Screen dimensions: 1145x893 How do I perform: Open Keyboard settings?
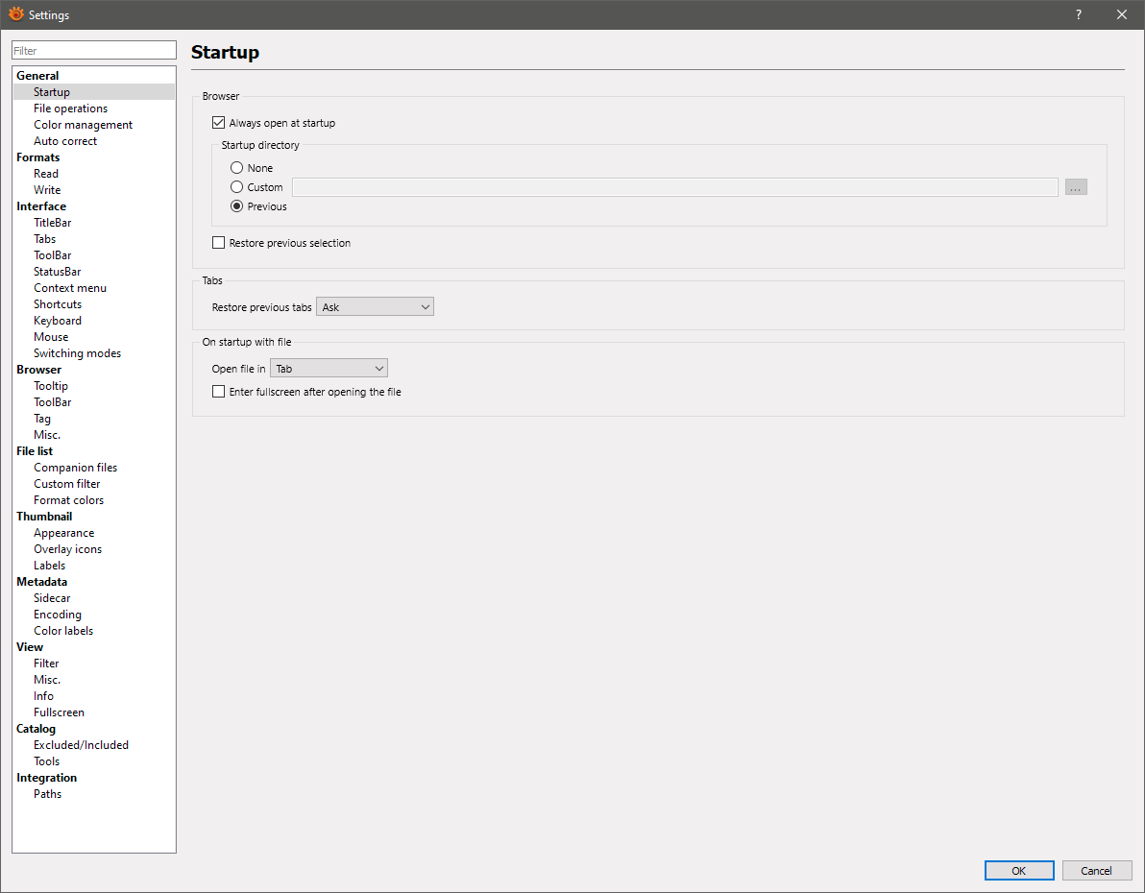point(58,321)
